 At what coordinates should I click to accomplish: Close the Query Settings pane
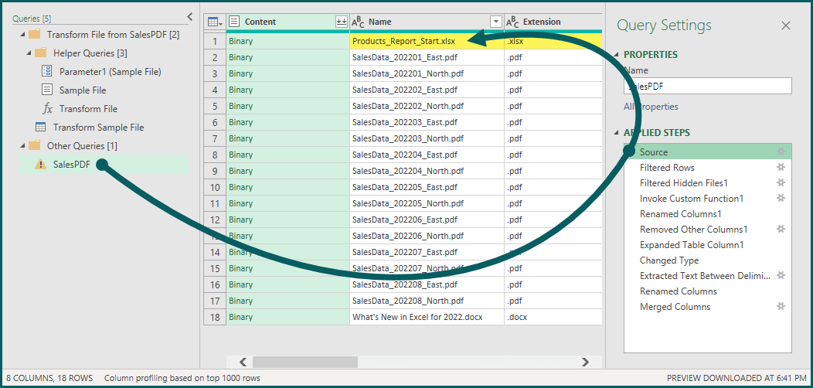[786, 26]
